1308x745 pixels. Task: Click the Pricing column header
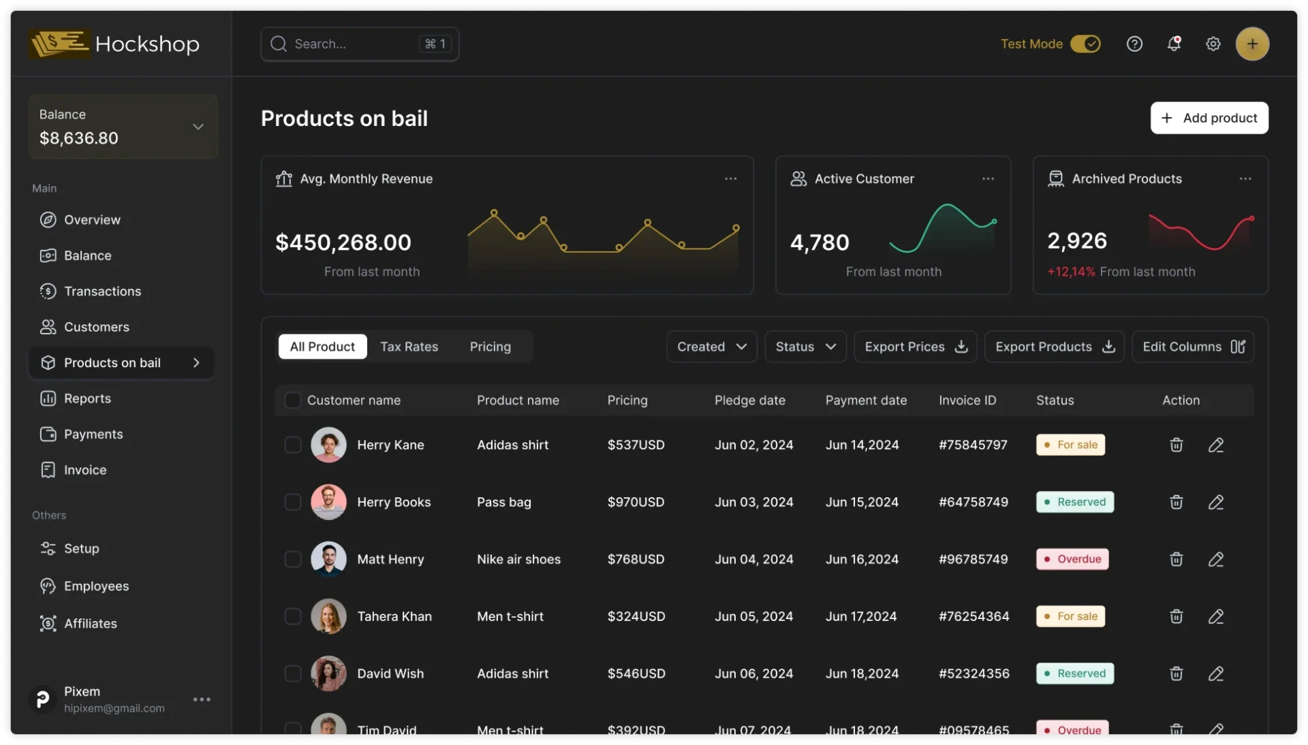pos(627,400)
